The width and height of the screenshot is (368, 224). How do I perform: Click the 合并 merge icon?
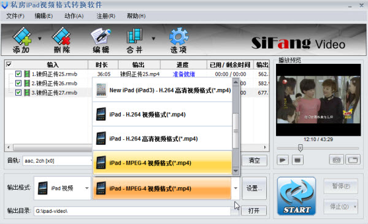(134, 40)
